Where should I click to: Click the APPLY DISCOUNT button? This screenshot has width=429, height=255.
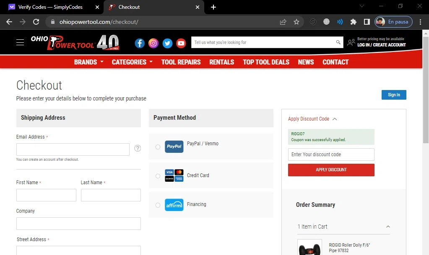click(x=331, y=170)
